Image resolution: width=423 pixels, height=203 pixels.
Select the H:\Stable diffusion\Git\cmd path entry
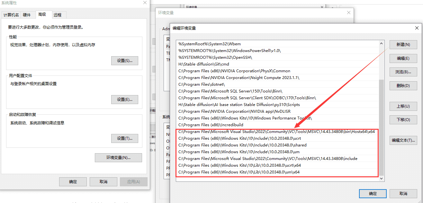[204, 64]
